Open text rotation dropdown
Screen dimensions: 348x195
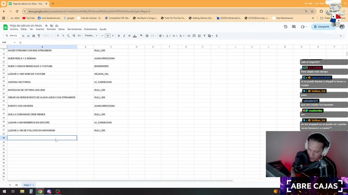tap(181, 36)
